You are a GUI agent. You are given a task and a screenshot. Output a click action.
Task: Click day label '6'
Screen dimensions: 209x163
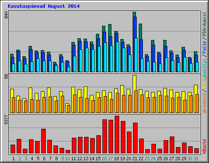(44, 159)
